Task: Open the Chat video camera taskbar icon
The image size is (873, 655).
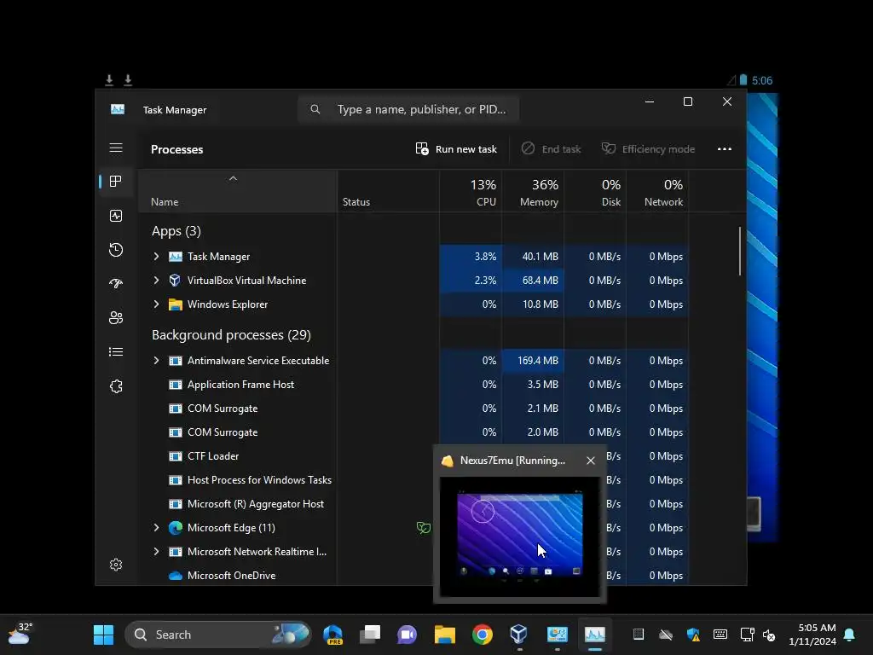Action: 407,635
